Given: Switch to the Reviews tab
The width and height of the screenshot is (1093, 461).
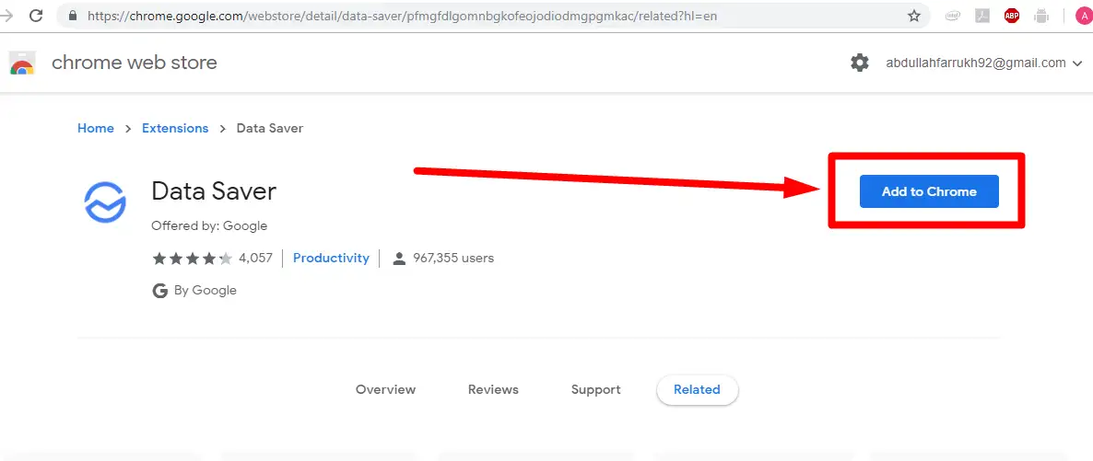Looking at the screenshot, I should pos(493,389).
